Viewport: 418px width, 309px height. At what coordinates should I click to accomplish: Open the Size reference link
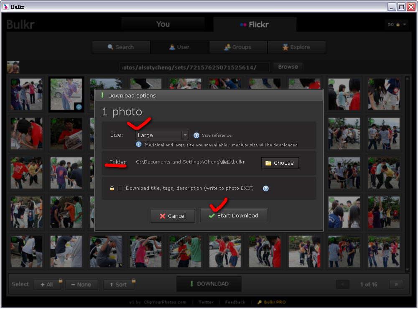point(217,135)
